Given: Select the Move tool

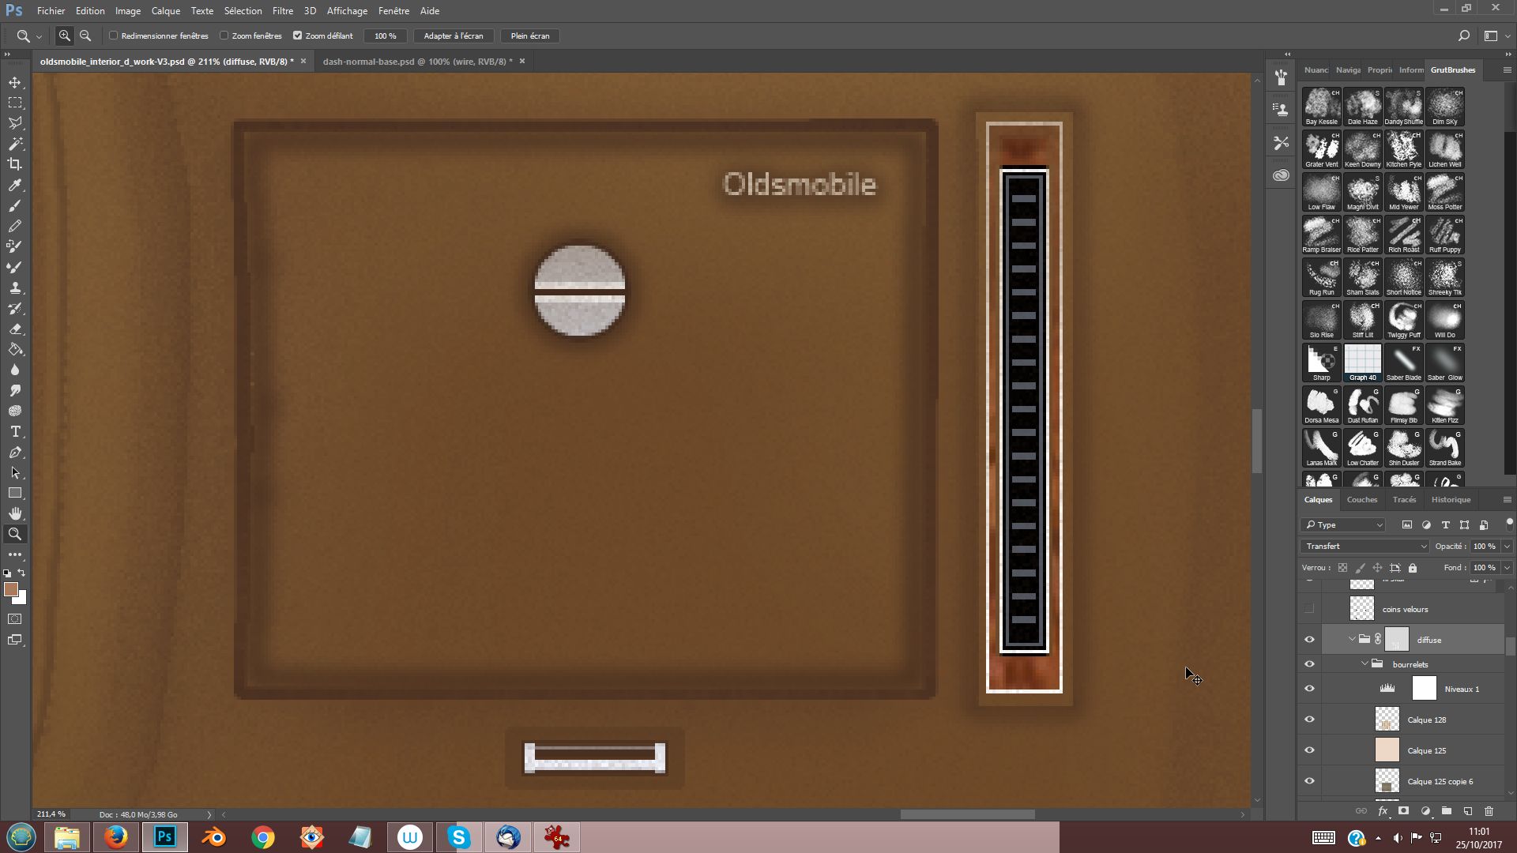Looking at the screenshot, I should pos(15,82).
